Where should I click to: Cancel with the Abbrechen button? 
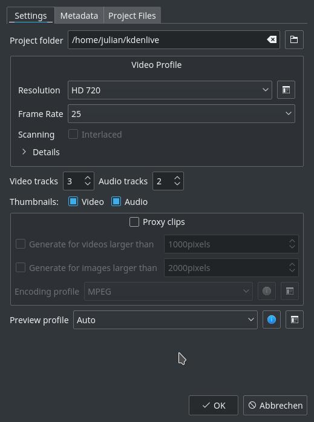[x=275, y=405]
